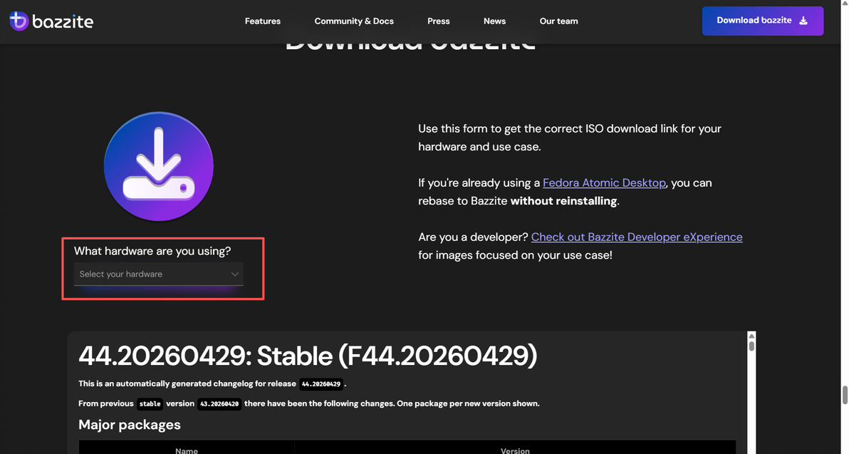Click the stable tag badge

pos(150,404)
